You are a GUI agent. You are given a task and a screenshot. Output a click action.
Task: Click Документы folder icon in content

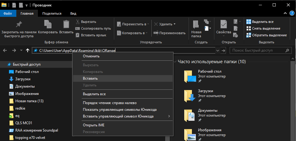point(190,115)
